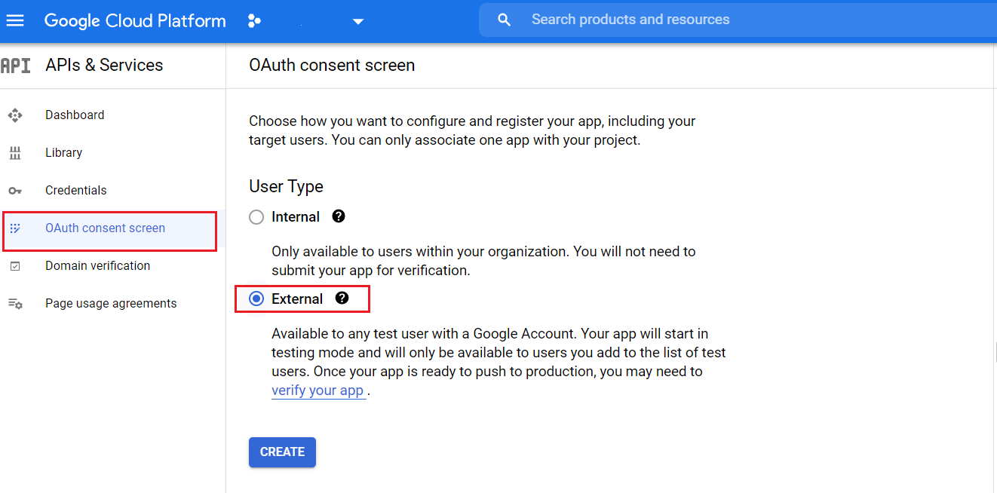
Task: Navigate to the Credentials menu entry
Action: (x=75, y=190)
